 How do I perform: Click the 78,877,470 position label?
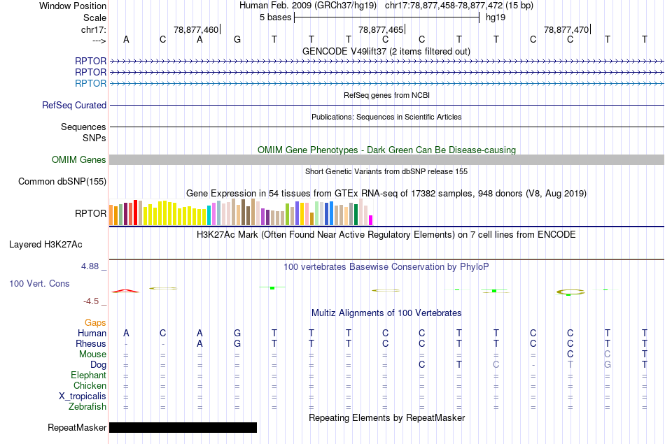tap(566, 29)
